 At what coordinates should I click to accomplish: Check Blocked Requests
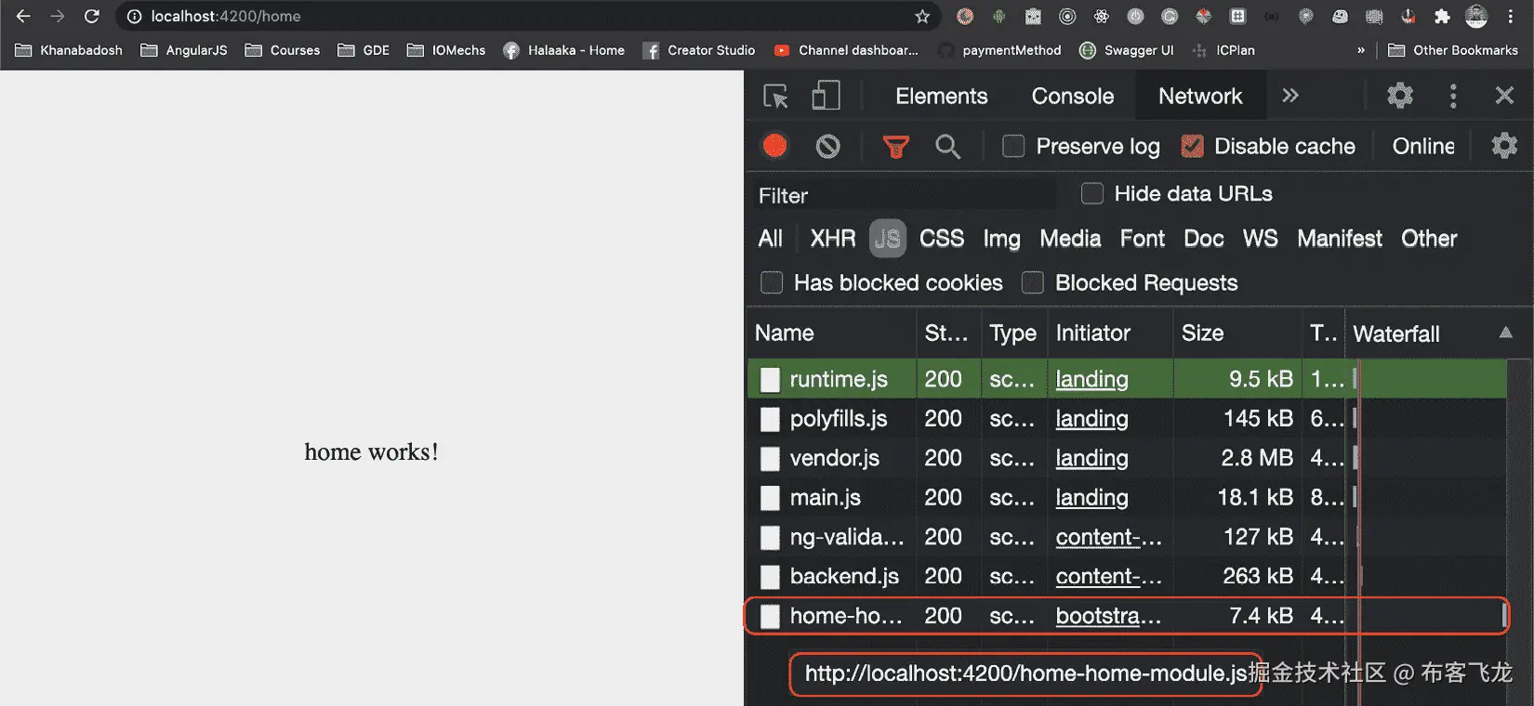point(1033,282)
